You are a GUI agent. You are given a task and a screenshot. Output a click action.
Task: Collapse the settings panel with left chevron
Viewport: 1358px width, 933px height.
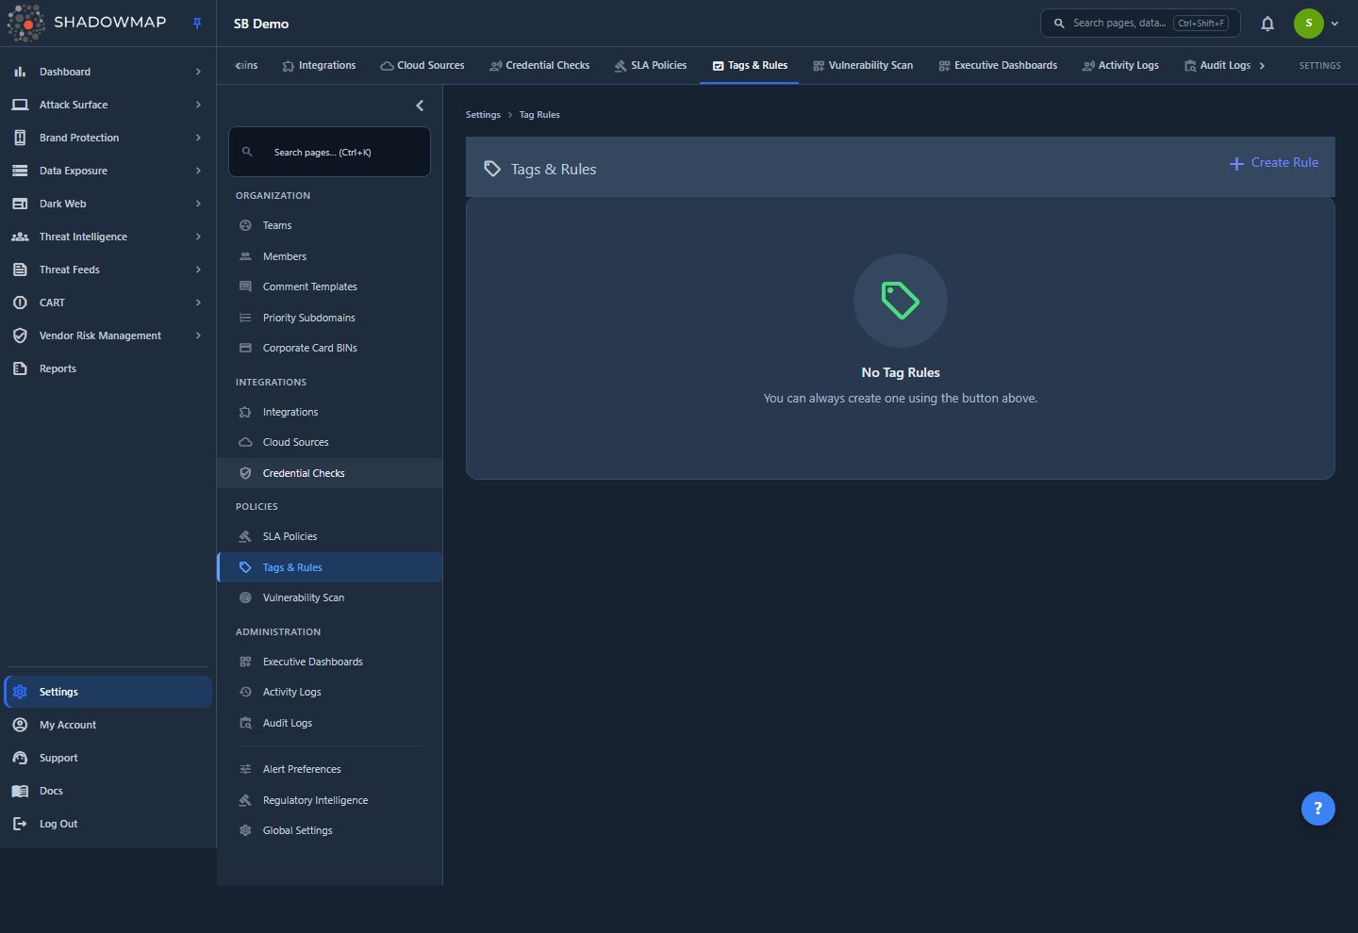(420, 106)
